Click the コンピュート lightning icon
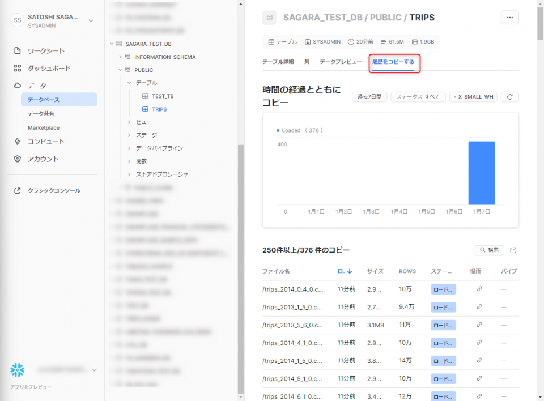The height and width of the screenshot is (401, 544). click(18, 142)
